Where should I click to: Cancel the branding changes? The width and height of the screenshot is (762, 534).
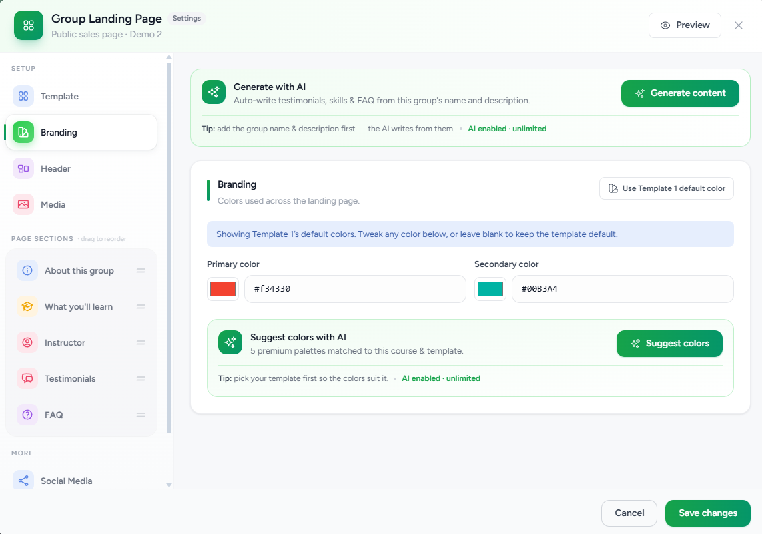pos(629,513)
